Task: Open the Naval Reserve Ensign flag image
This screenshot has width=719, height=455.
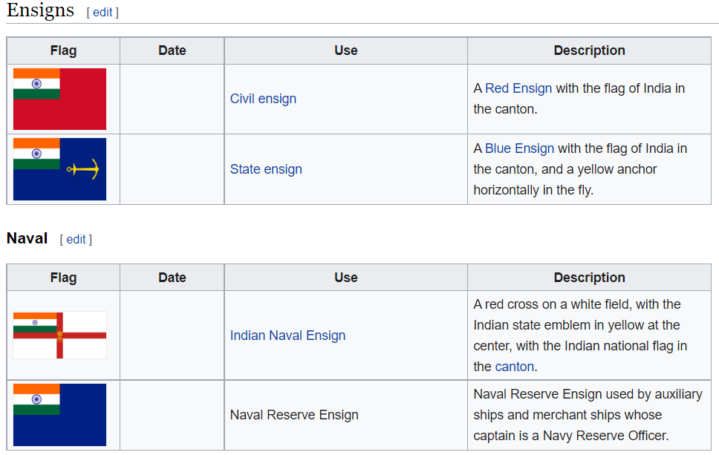Action: pyautogui.click(x=59, y=415)
